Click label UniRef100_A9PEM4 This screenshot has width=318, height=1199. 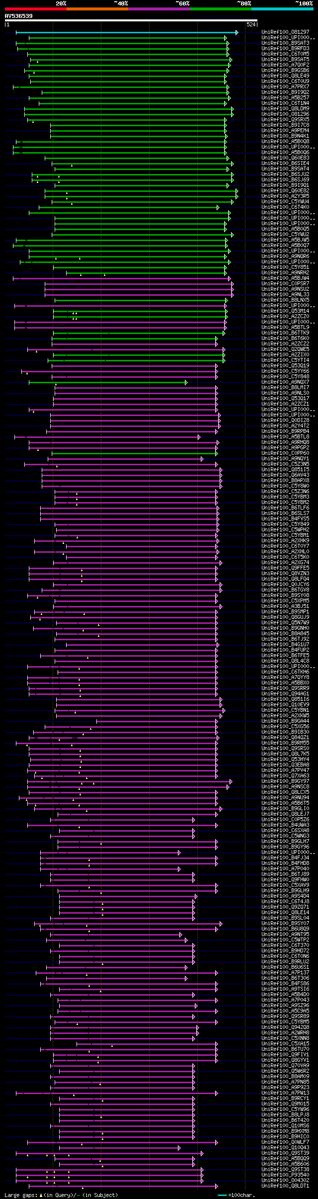285,131
